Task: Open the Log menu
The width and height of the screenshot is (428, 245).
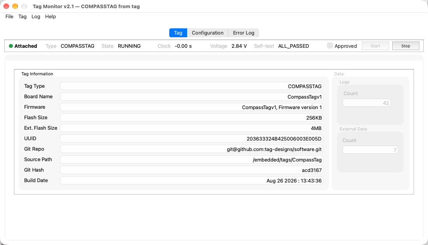Action: (x=36, y=17)
